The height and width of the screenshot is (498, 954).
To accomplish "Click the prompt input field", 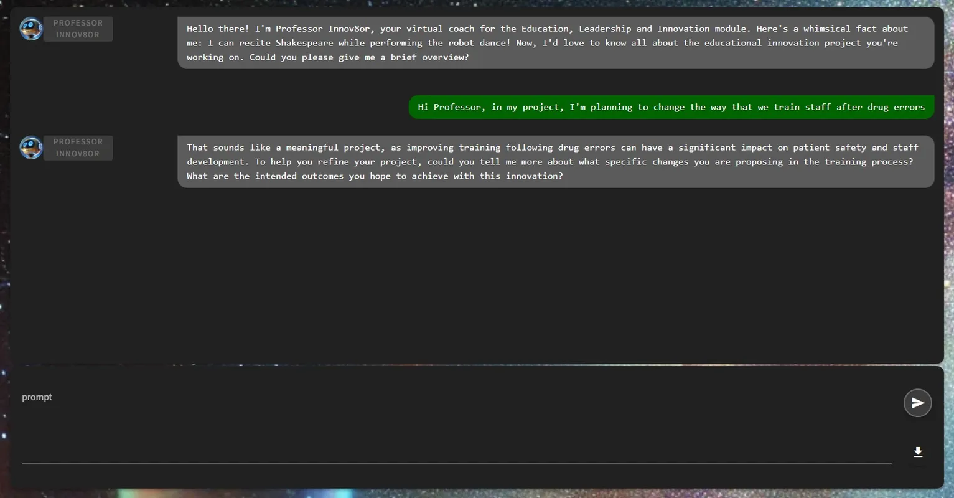I will (x=436, y=423).
